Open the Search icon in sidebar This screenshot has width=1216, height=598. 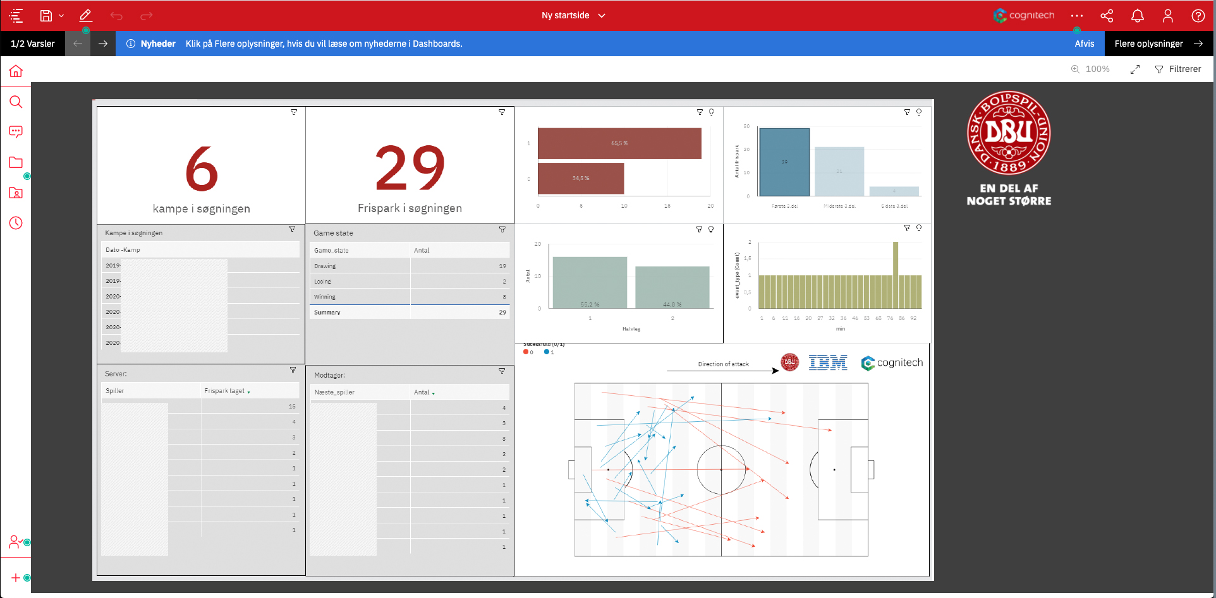point(16,102)
